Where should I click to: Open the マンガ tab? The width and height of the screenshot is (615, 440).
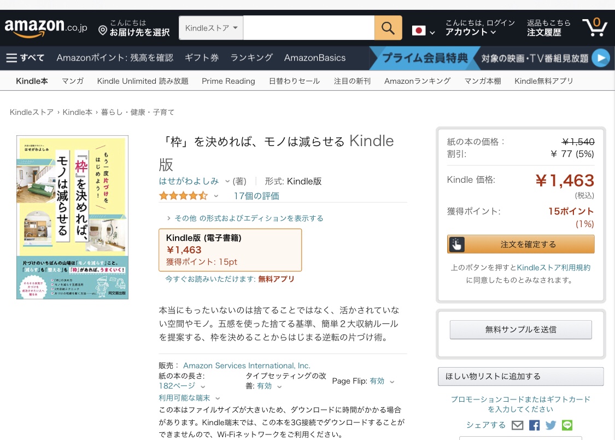tap(73, 81)
